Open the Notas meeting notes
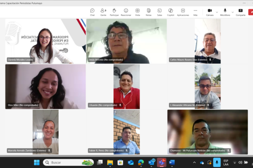Image resolution: width=253 pixels, height=168 pixels. coord(148,12)
